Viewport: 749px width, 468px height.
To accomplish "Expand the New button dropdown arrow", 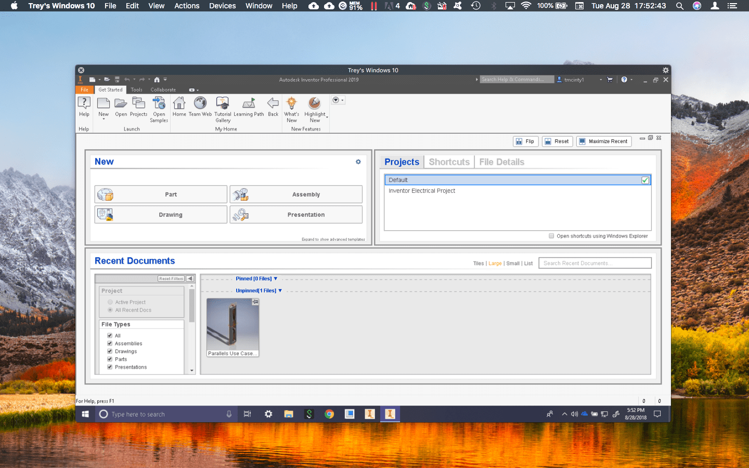I will 104,120.
